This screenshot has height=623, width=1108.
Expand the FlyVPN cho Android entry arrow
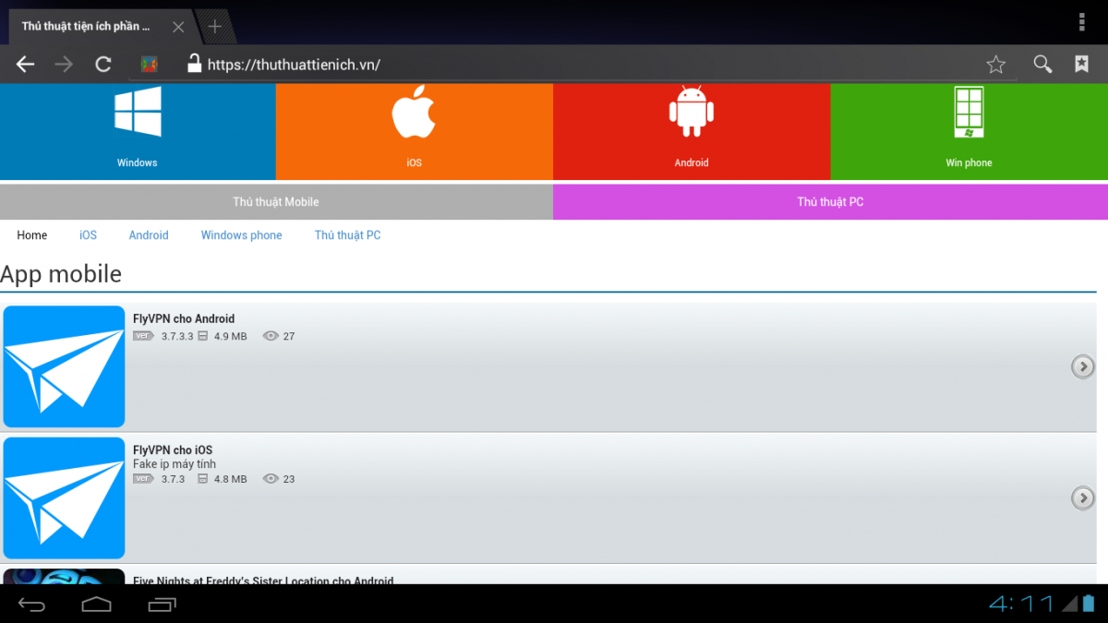[x=1082, y=367]
